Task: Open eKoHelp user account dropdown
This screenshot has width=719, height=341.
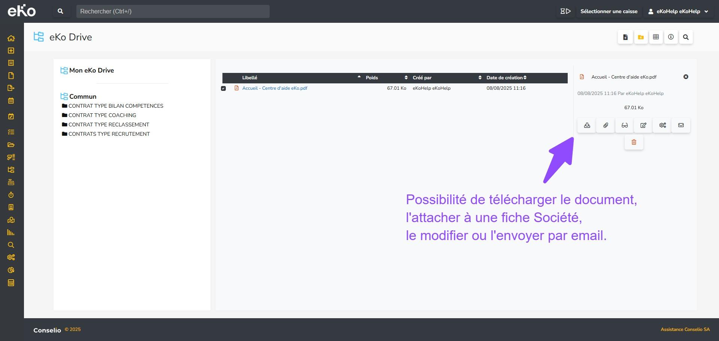Action: click(678, 12)
